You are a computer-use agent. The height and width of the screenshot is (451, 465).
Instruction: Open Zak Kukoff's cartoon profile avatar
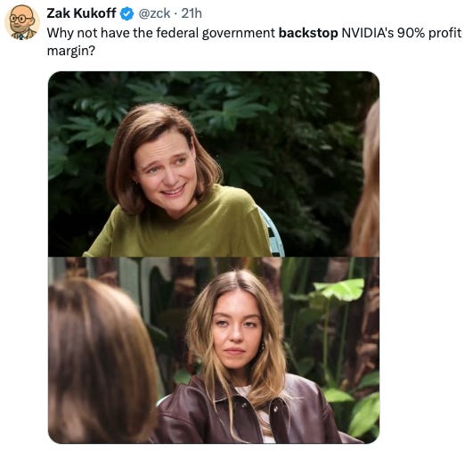(x=22, y=22)
